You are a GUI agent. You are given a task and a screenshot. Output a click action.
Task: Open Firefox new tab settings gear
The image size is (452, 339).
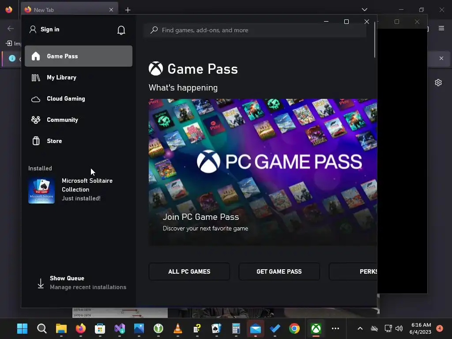(x=438, y=83)
